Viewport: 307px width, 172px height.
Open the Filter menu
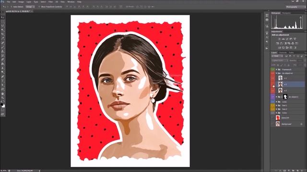pyautogui.click(x=50, y=2)
